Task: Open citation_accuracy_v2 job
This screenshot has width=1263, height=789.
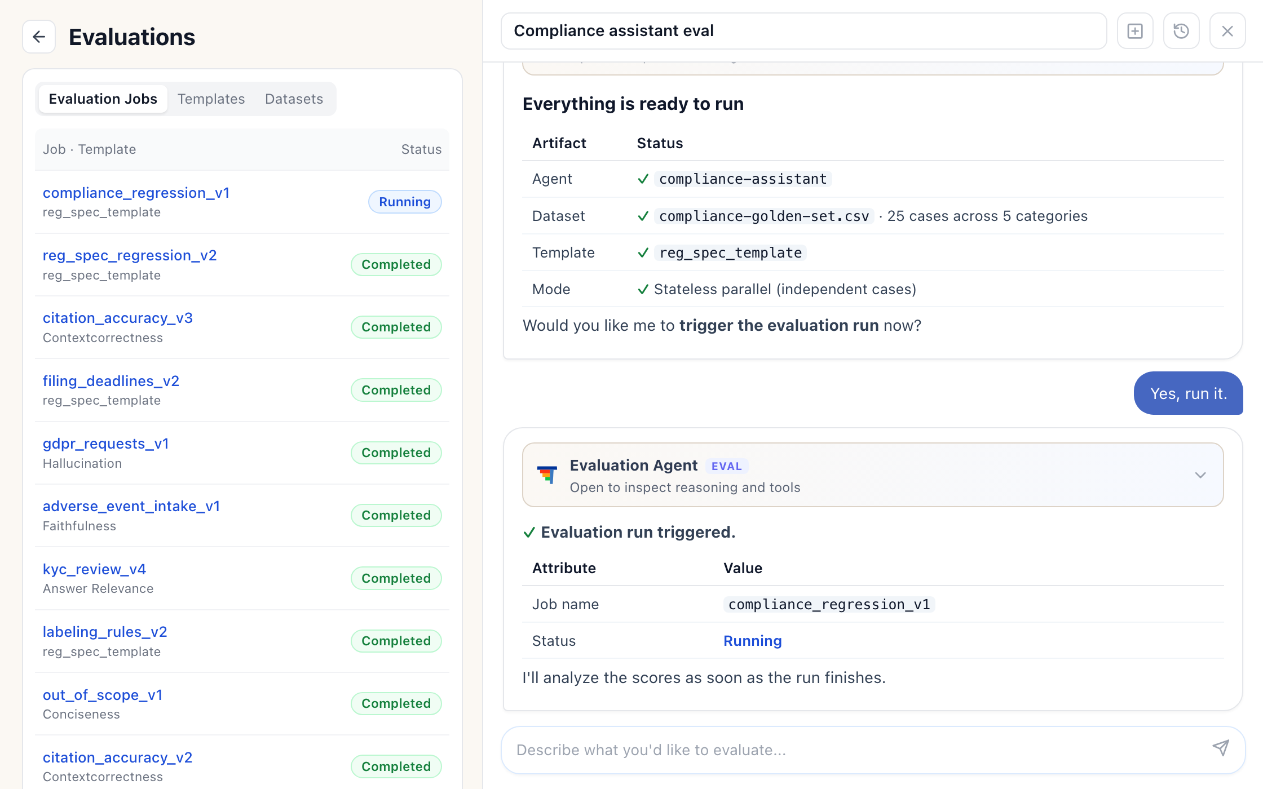Action: pyautogui.click(x=118, y=757)
